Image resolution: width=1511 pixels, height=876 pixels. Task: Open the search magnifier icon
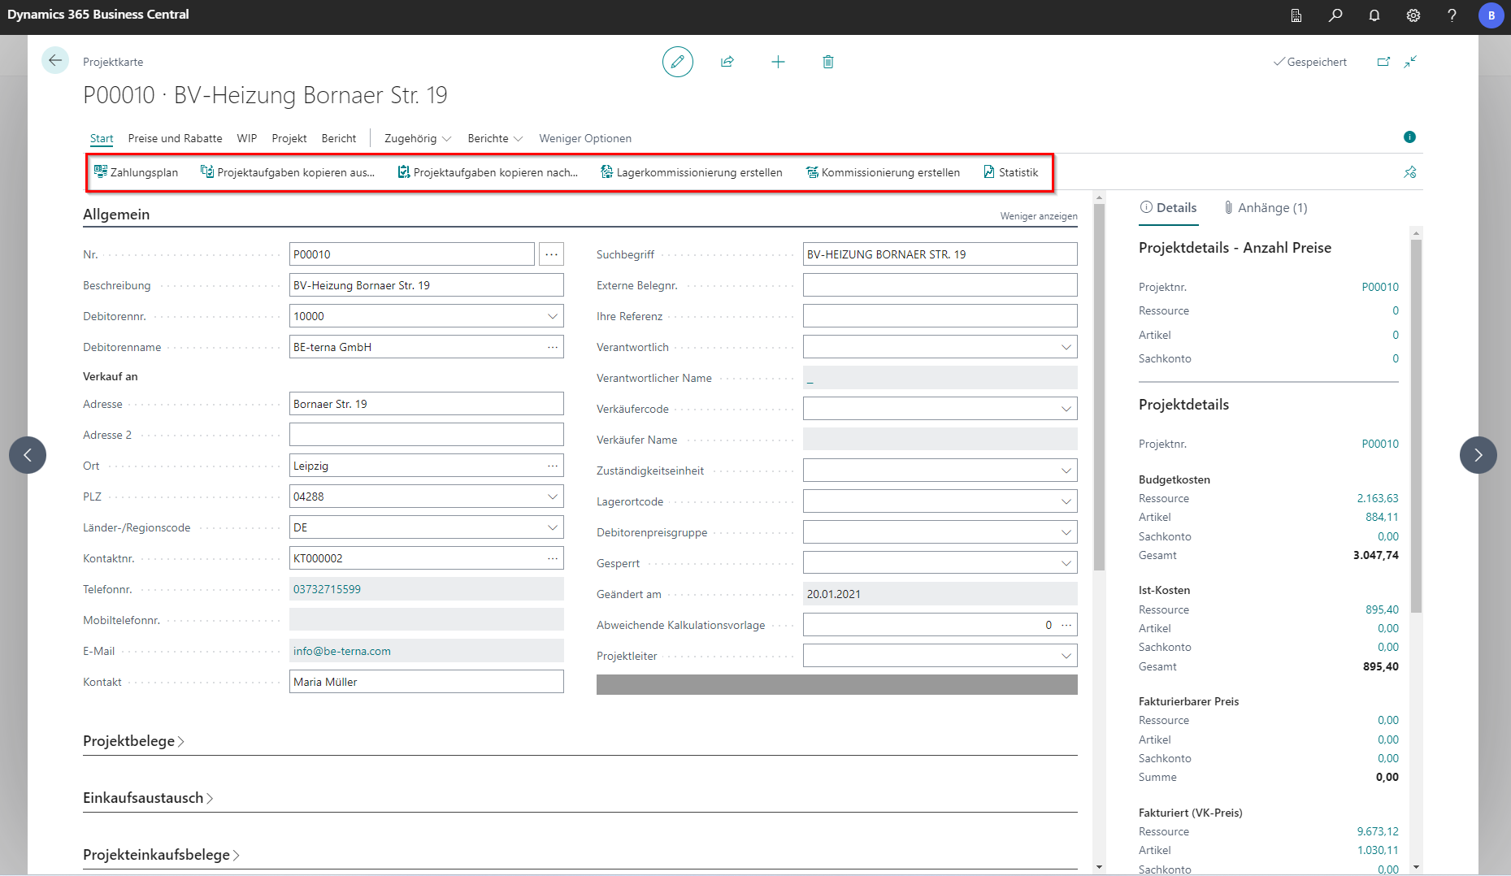point(1335,15)
